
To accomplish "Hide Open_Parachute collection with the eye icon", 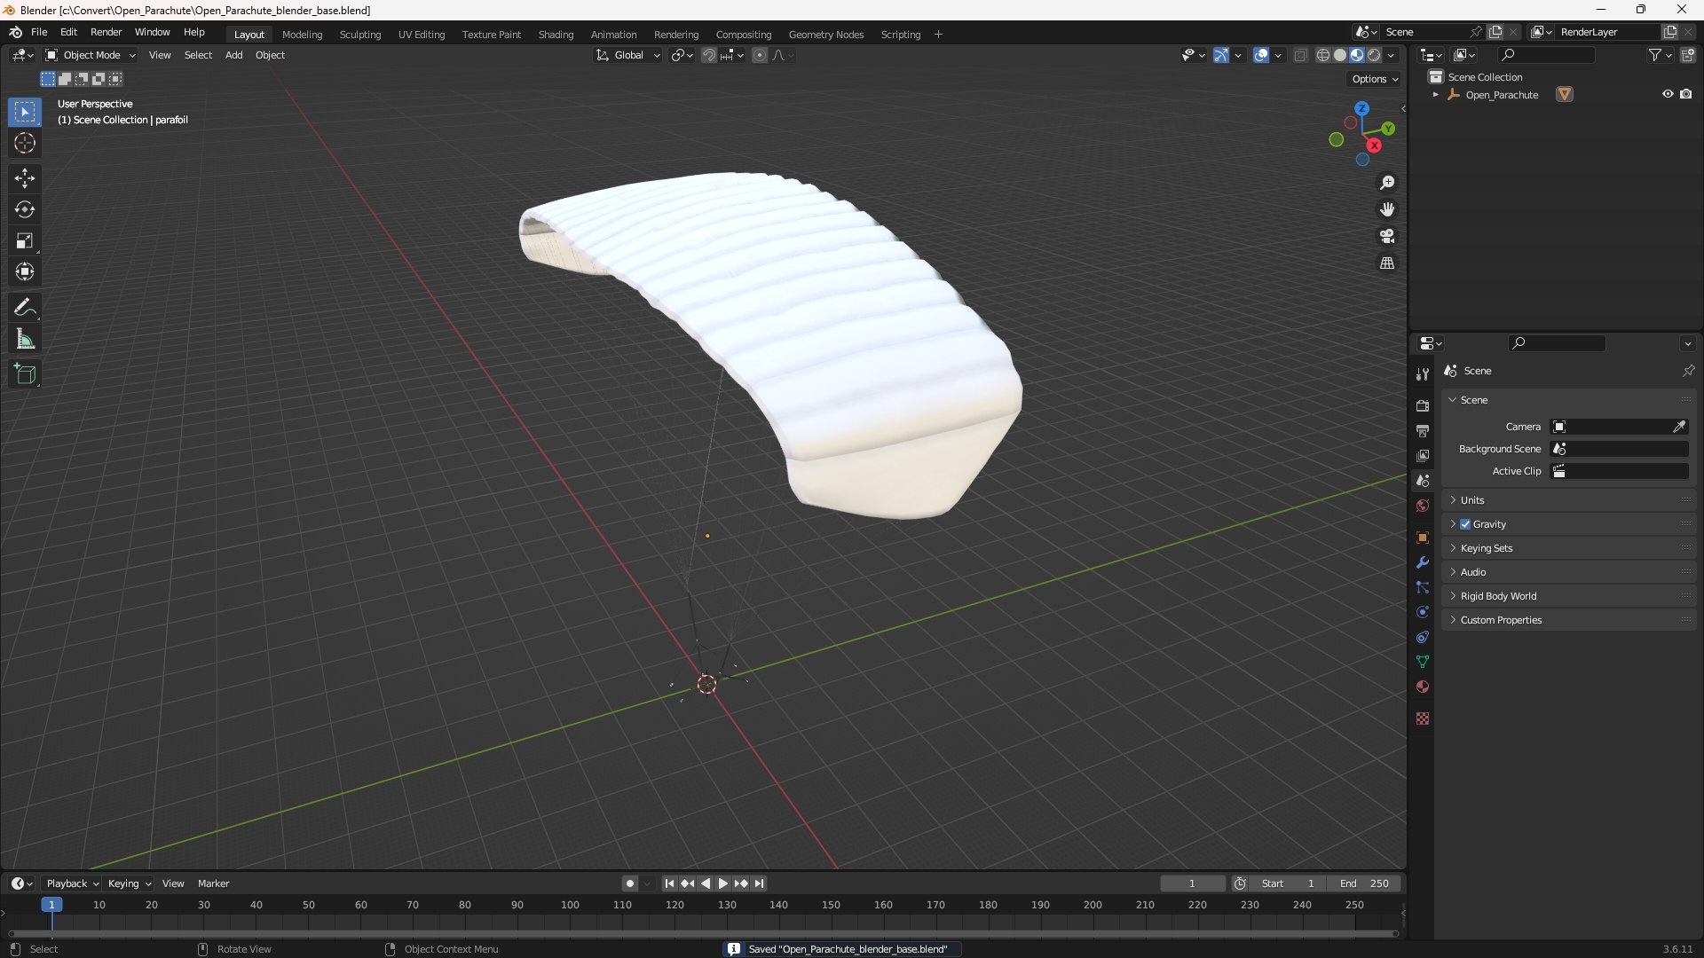I will 1668,94.
